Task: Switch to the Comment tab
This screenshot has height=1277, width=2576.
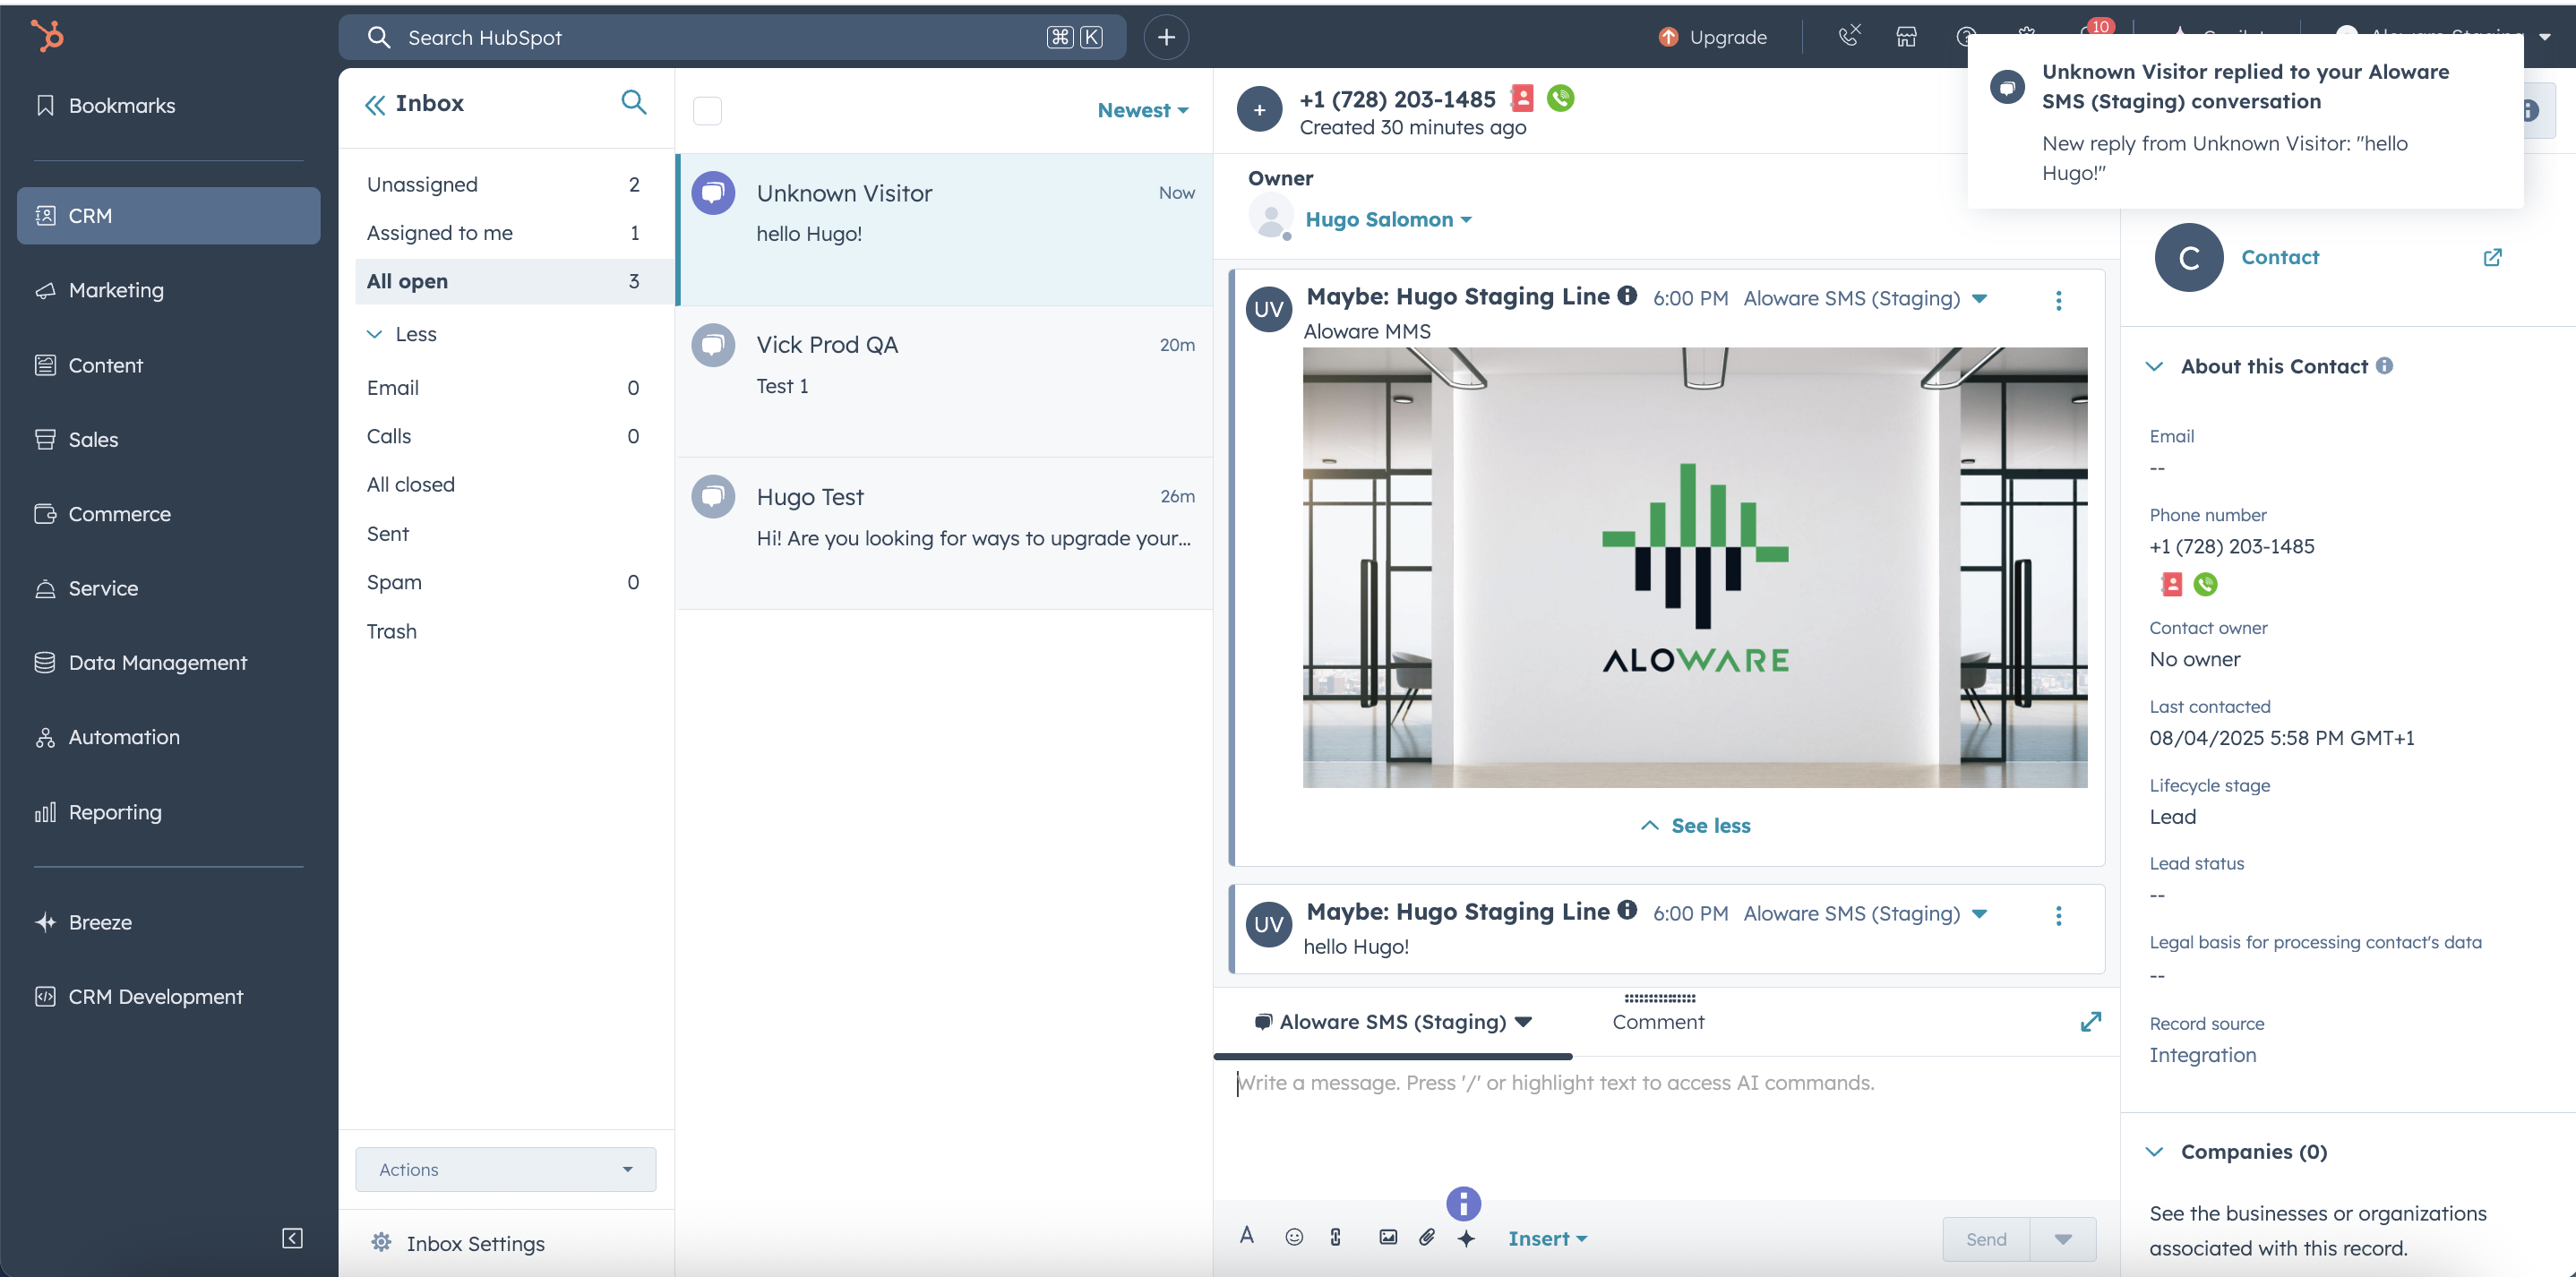Action: click(1658, 1022)
